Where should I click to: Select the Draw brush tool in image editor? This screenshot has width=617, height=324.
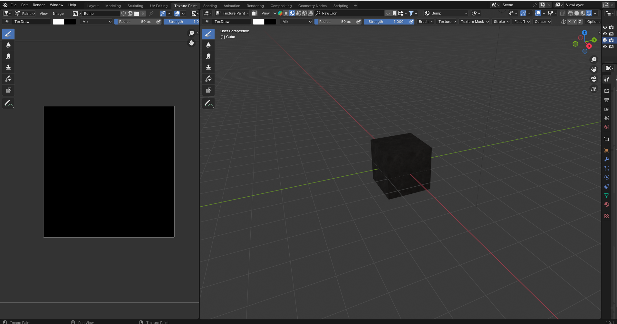click(x=8, y=34)
